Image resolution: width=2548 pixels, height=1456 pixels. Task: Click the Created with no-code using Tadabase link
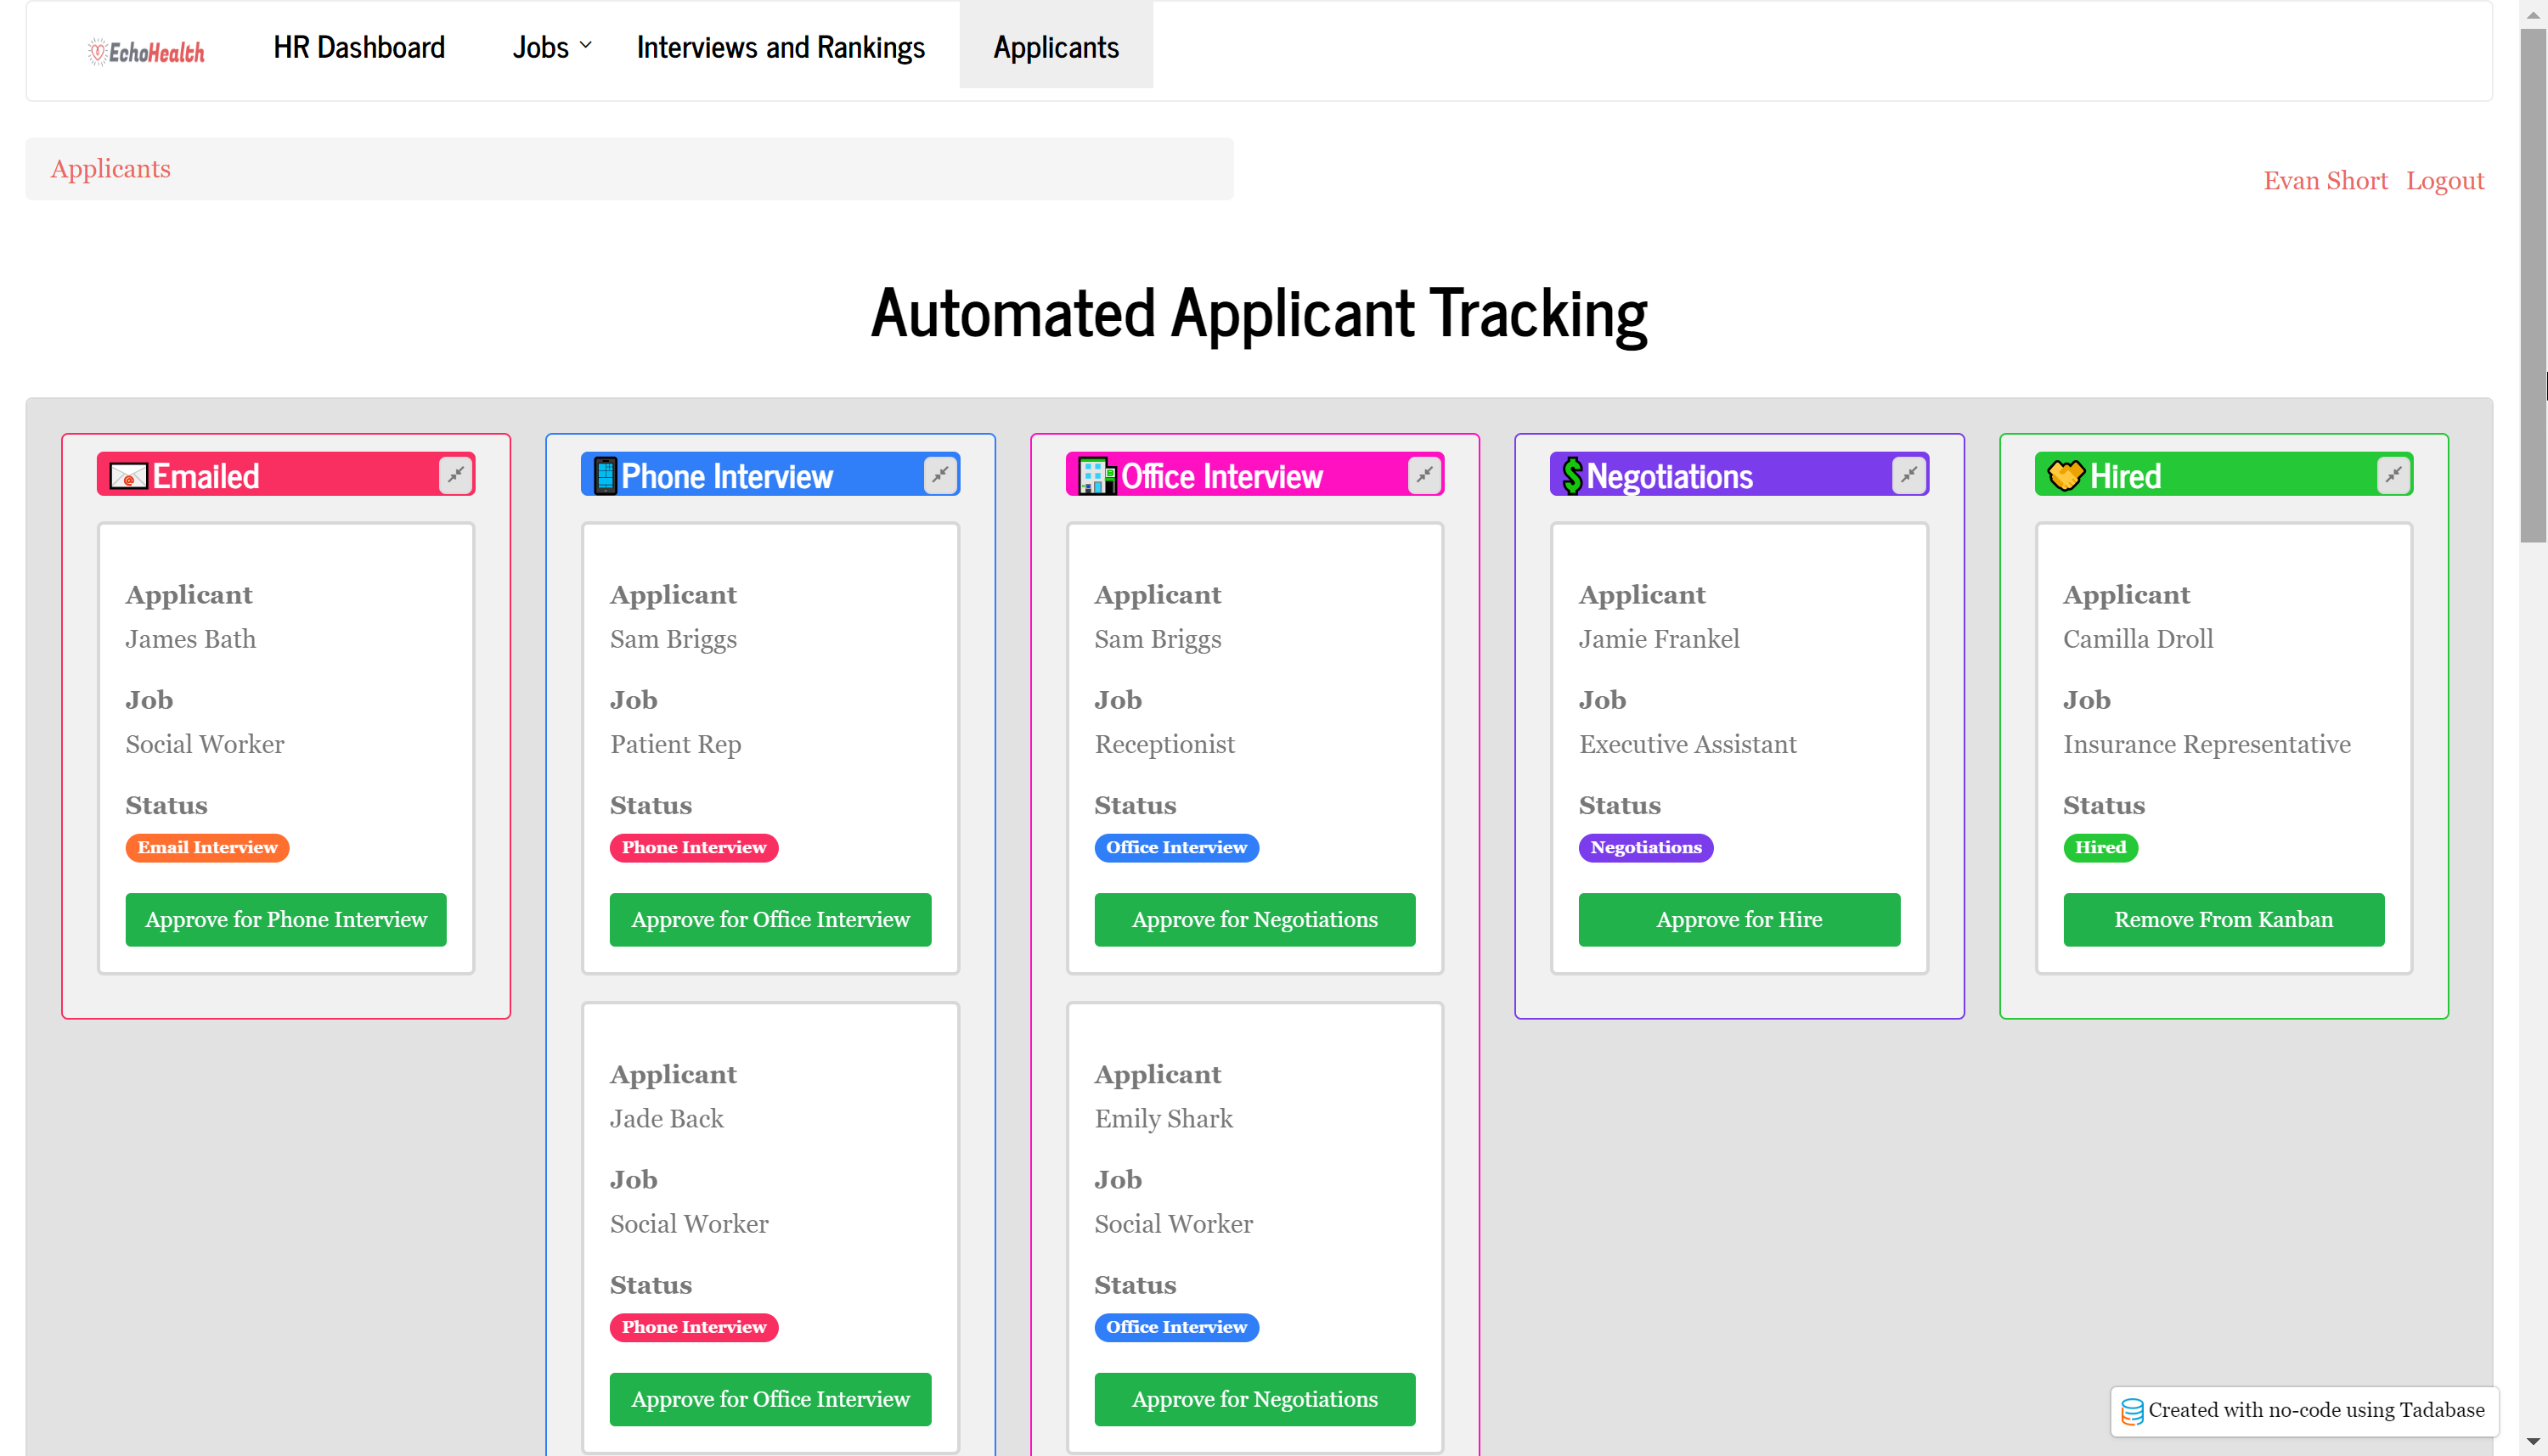(2305, 1411)
